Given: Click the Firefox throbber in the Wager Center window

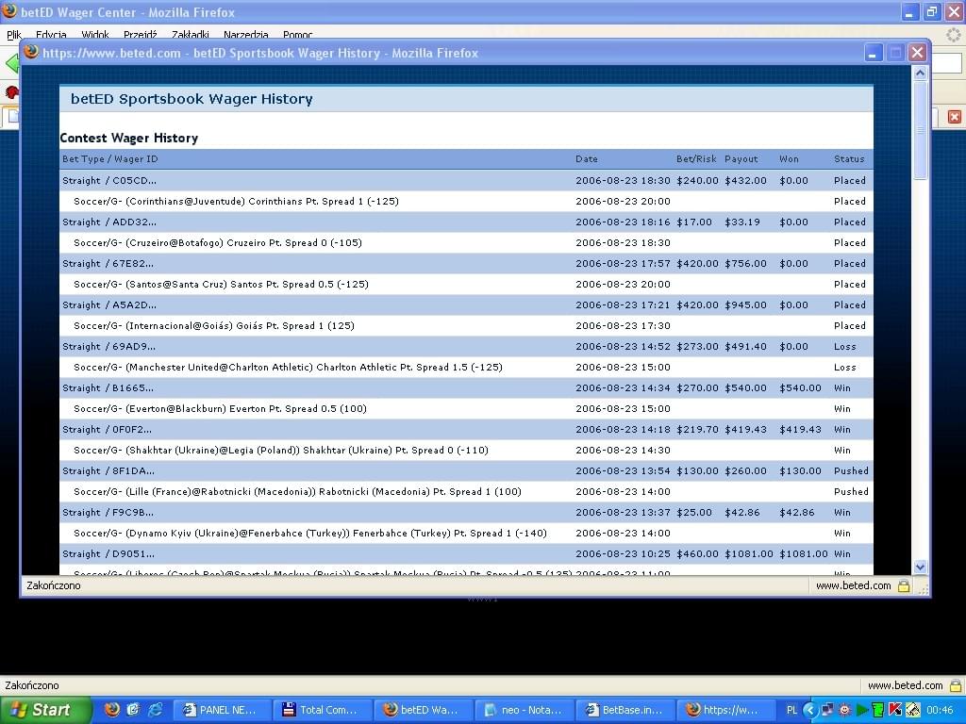Looking at the screenshot, I should (x=954, y=35).
